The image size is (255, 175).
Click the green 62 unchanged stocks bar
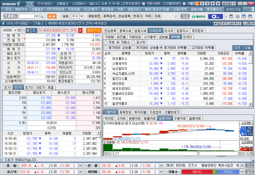click(x=214, y=172)
